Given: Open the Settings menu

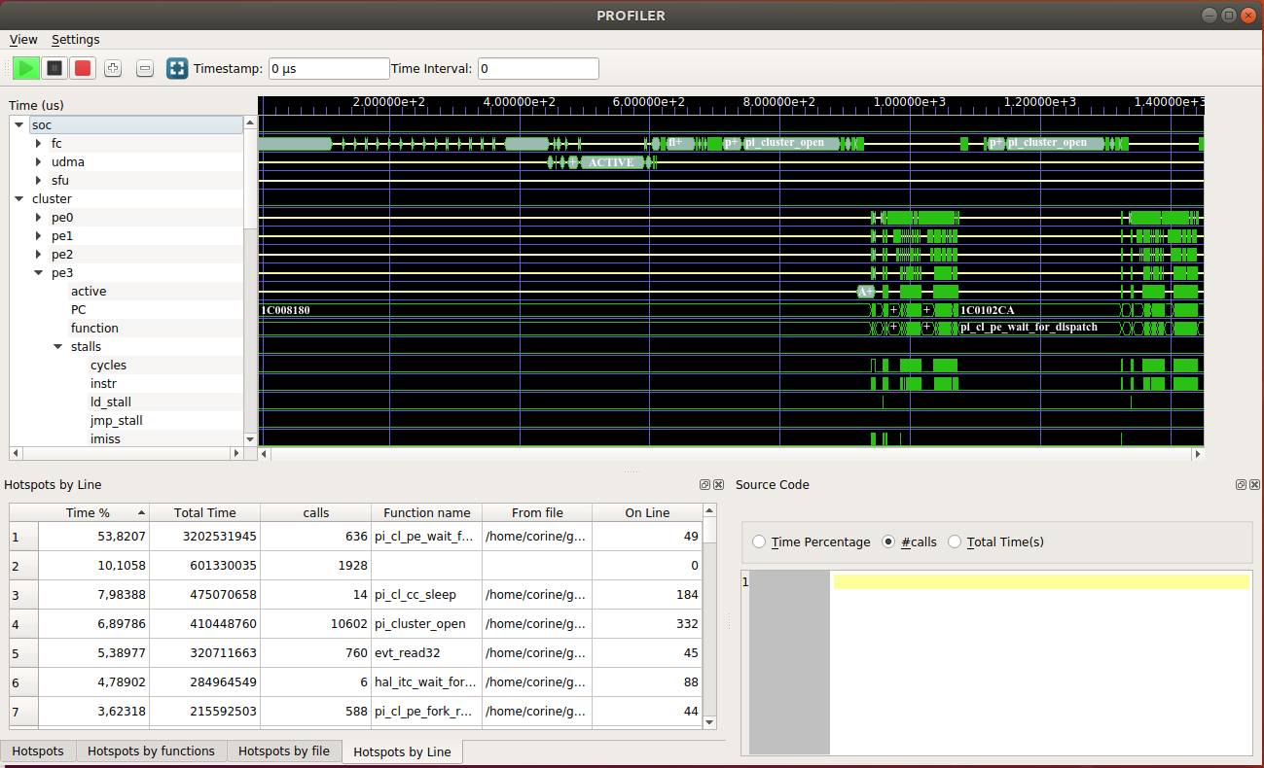Looking at the screenshot, I should pyautogui.click(x=76, y=40).
